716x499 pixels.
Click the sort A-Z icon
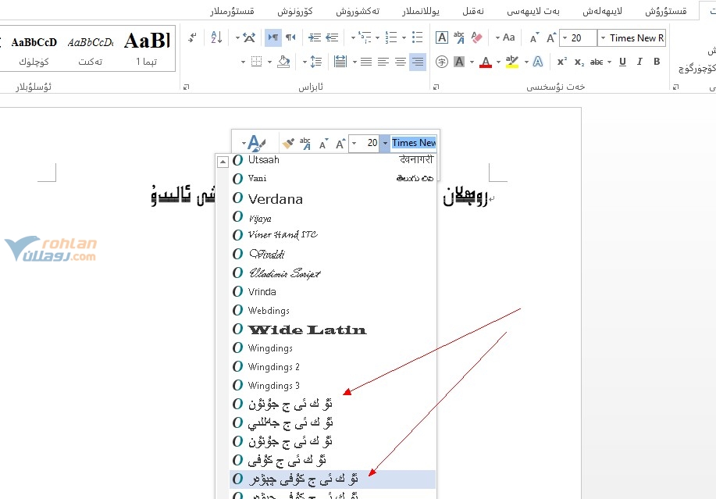(x=216, y=37)
